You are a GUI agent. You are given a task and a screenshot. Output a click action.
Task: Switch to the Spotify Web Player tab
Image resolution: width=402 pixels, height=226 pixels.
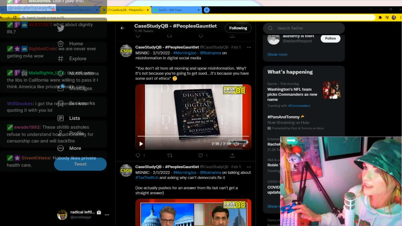(176, 10)
